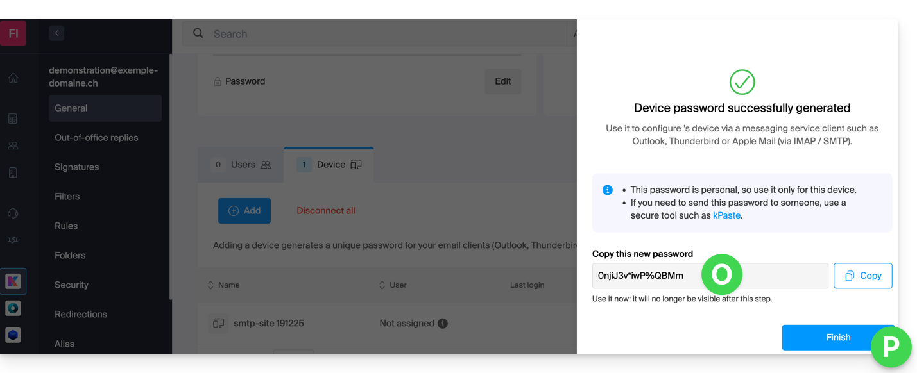Open the Security menu item
This screenshot has width=917, height=373.
[71, 285]
